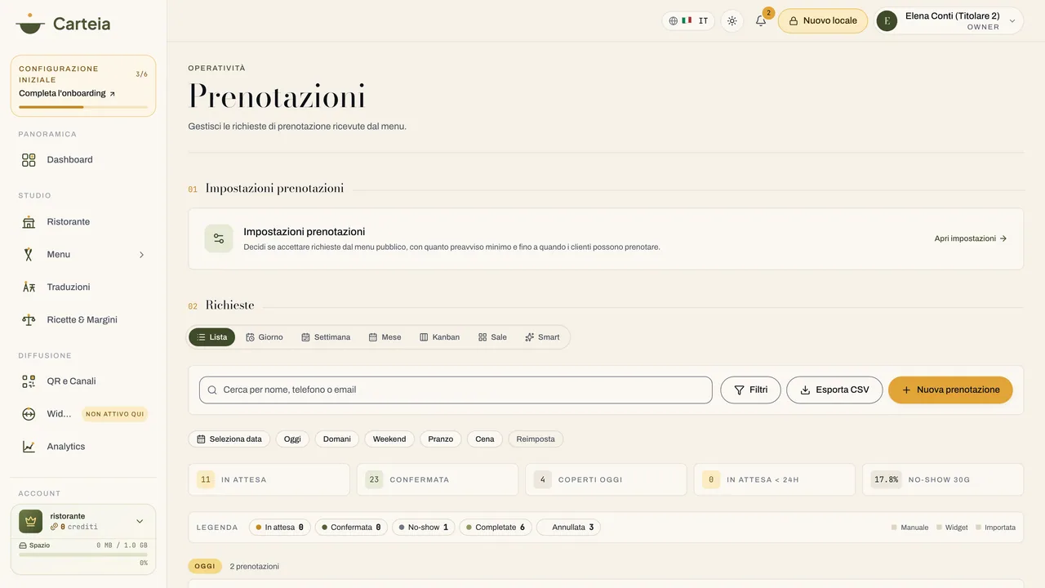
Task: Switch to Kanban view
Action: click(439, 337)
